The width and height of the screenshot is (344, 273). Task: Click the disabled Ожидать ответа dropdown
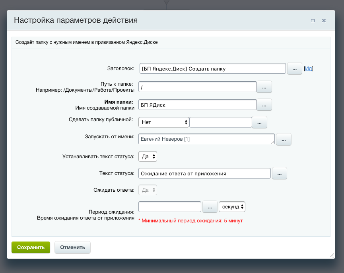(x=148, y=190)
